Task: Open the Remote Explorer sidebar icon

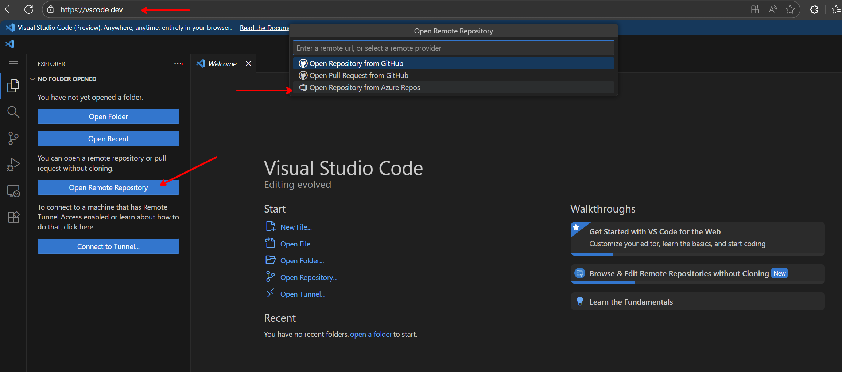Action: (x=13, y=191)
